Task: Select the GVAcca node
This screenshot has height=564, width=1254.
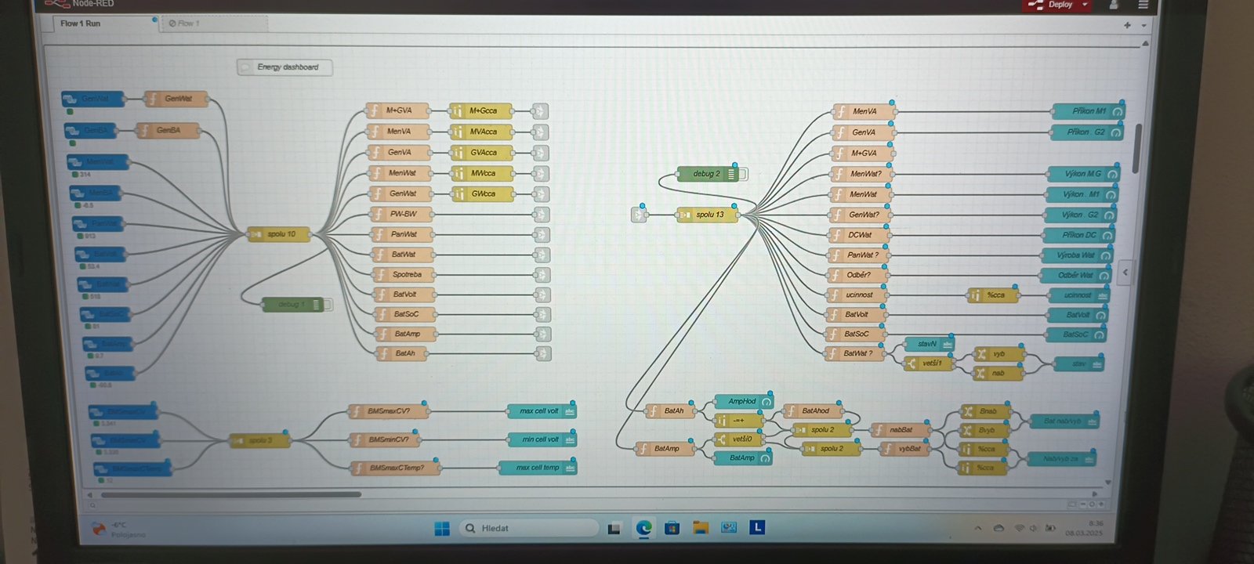Action: [x=482, y=153]
